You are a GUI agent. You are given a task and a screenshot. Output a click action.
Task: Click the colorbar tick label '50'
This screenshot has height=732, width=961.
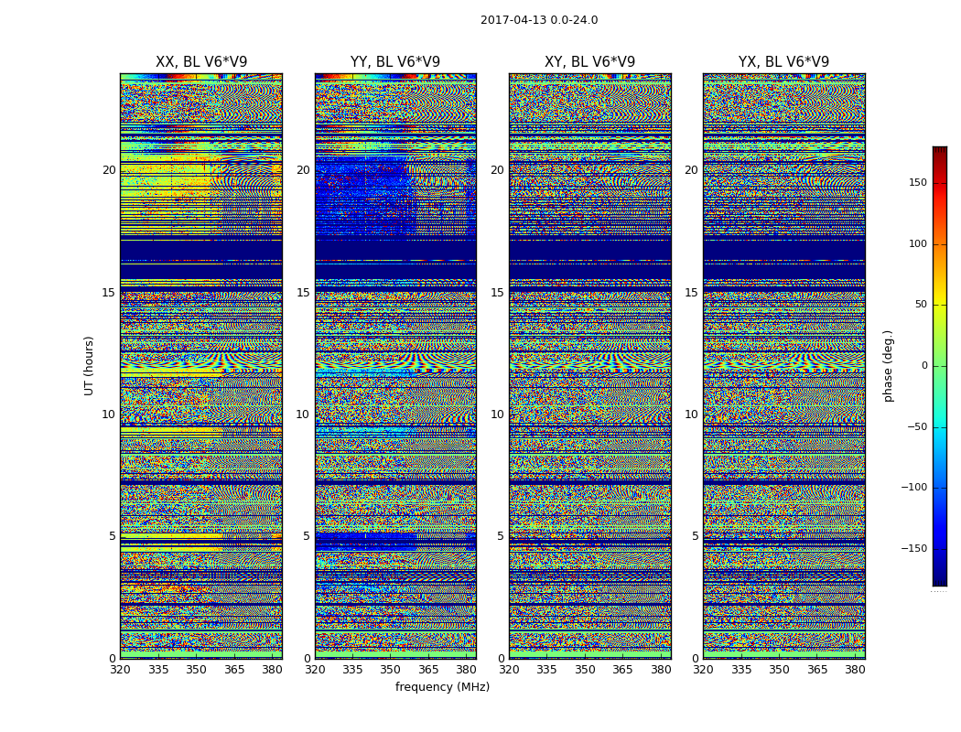click(x=921, y=305)
